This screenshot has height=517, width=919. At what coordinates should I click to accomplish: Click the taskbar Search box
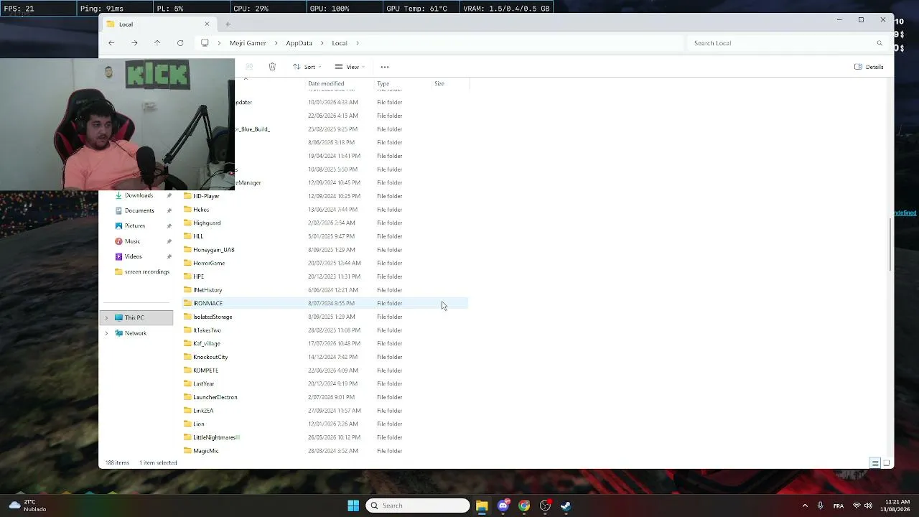(x=418, y=506)
